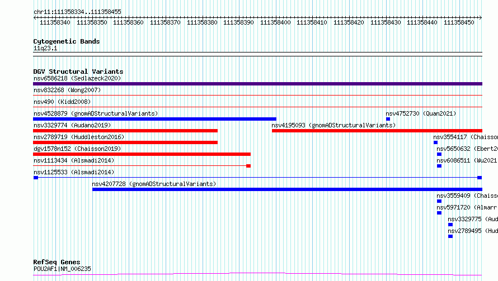Click ruler position 111358340
The image size is (498, 281).
pos(55,22)
